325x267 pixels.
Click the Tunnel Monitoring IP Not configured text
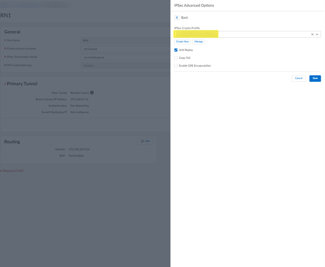tap(79, 112)
